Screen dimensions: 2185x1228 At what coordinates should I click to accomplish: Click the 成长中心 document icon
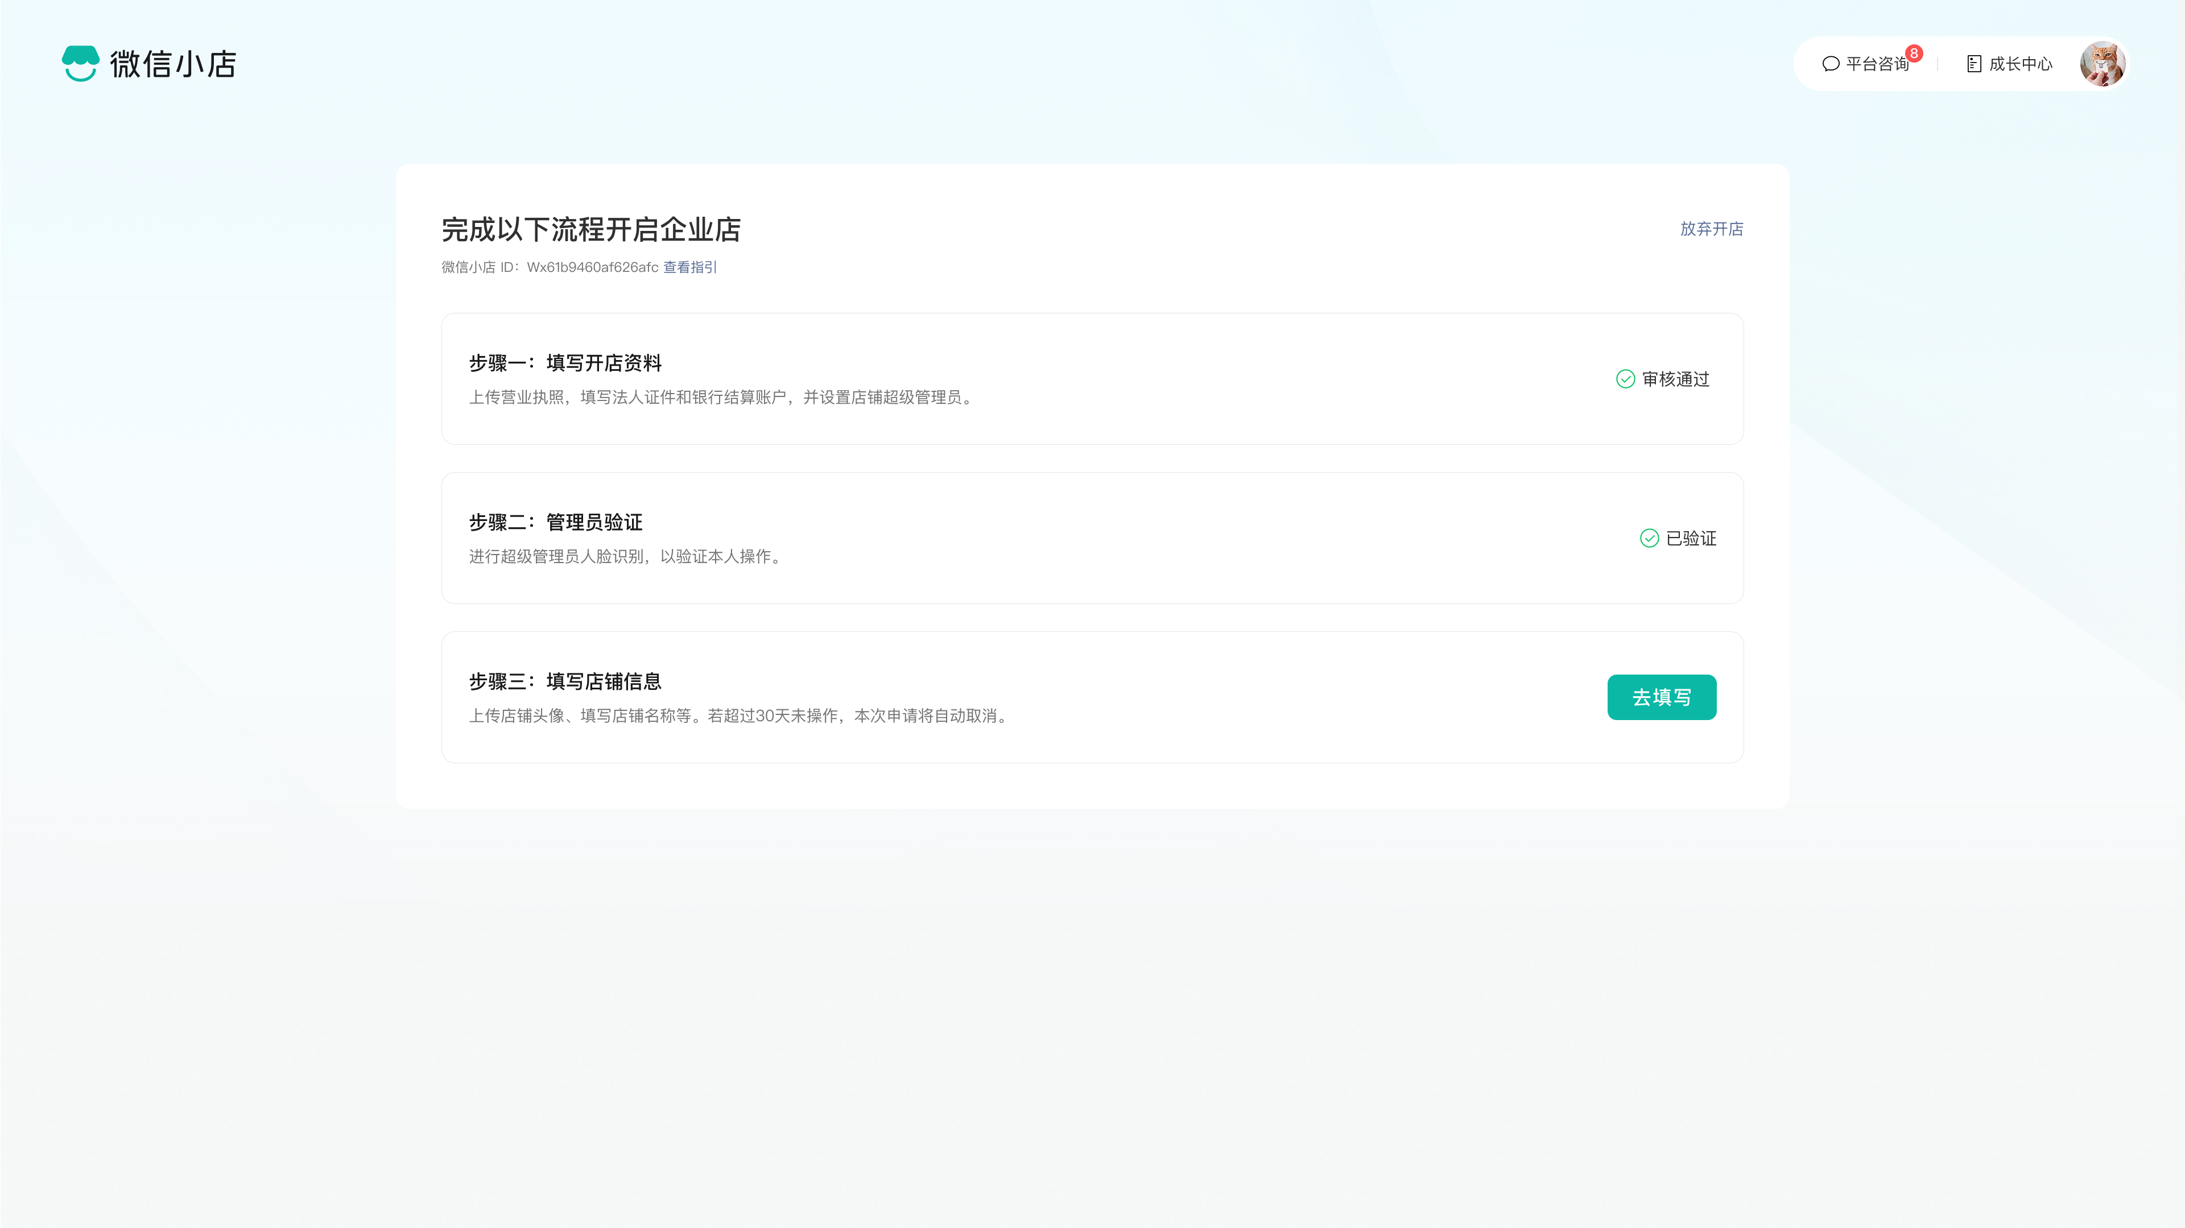[1974, 64]
